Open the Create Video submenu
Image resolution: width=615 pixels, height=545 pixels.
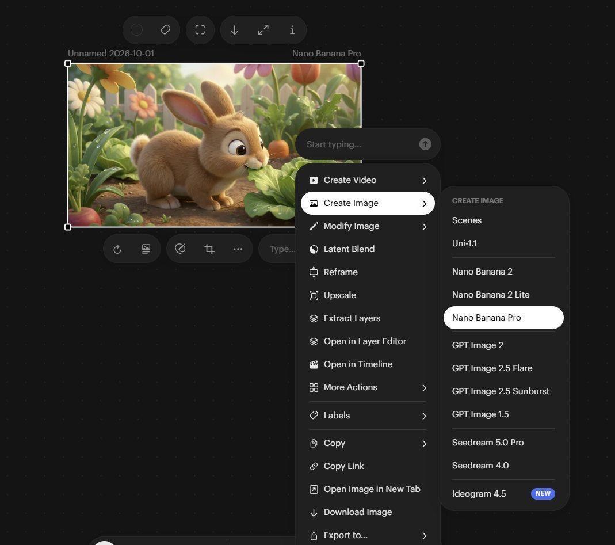[x=368, y=180]
